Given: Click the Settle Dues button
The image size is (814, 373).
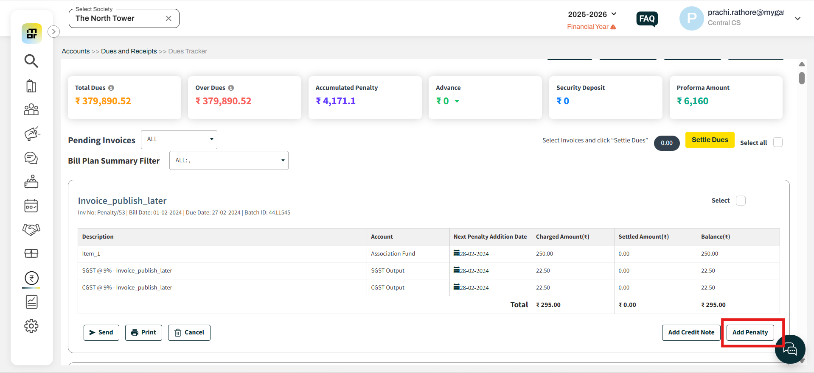Looking at the screenshot, I should pyautogui.click(x=710, y=140).
